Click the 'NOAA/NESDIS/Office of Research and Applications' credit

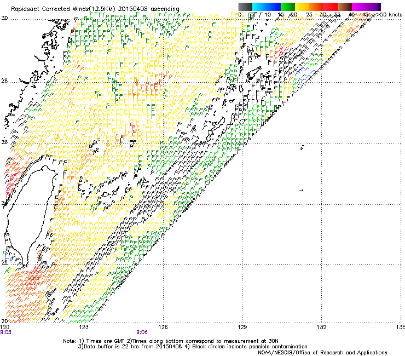[x=322, y=353]
